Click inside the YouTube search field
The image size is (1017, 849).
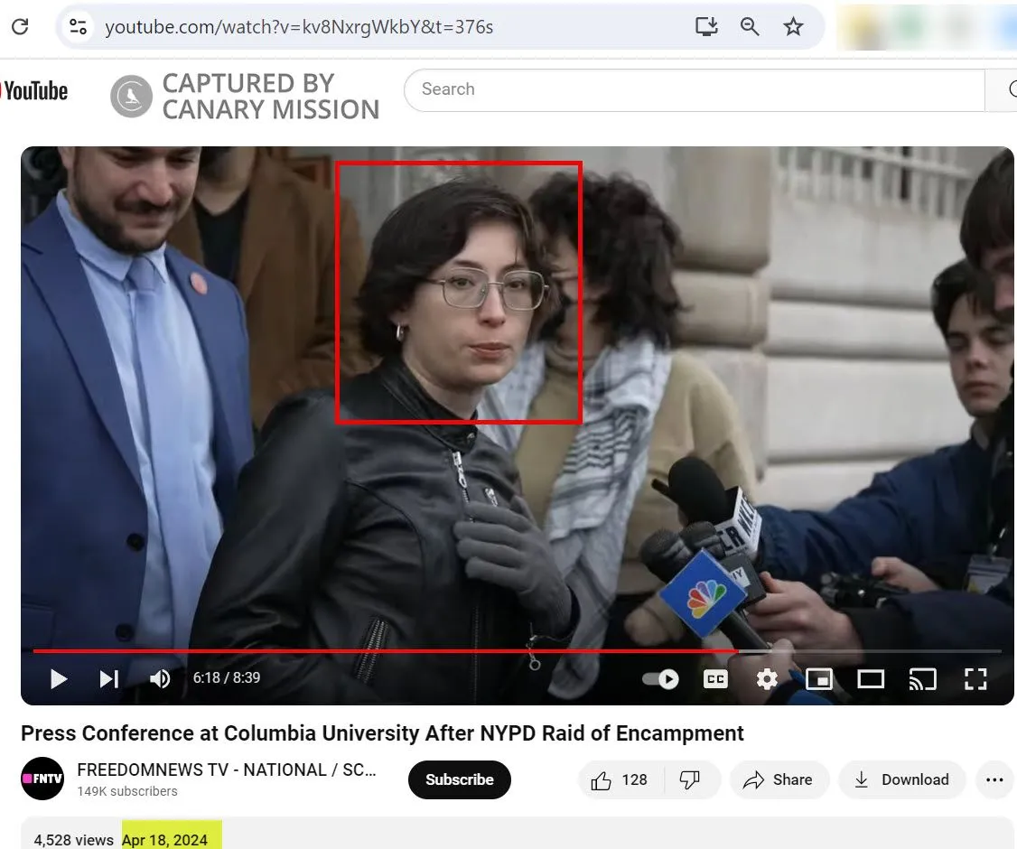tap(632, 89)
